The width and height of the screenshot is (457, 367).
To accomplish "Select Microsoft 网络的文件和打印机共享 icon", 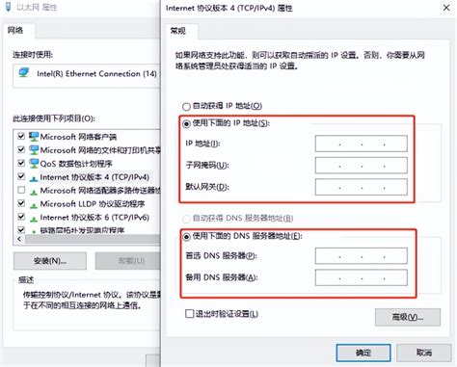I will [x=34, y=150].
